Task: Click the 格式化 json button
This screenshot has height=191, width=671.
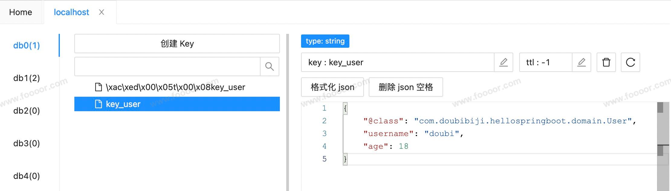Action: click(332, 87)
